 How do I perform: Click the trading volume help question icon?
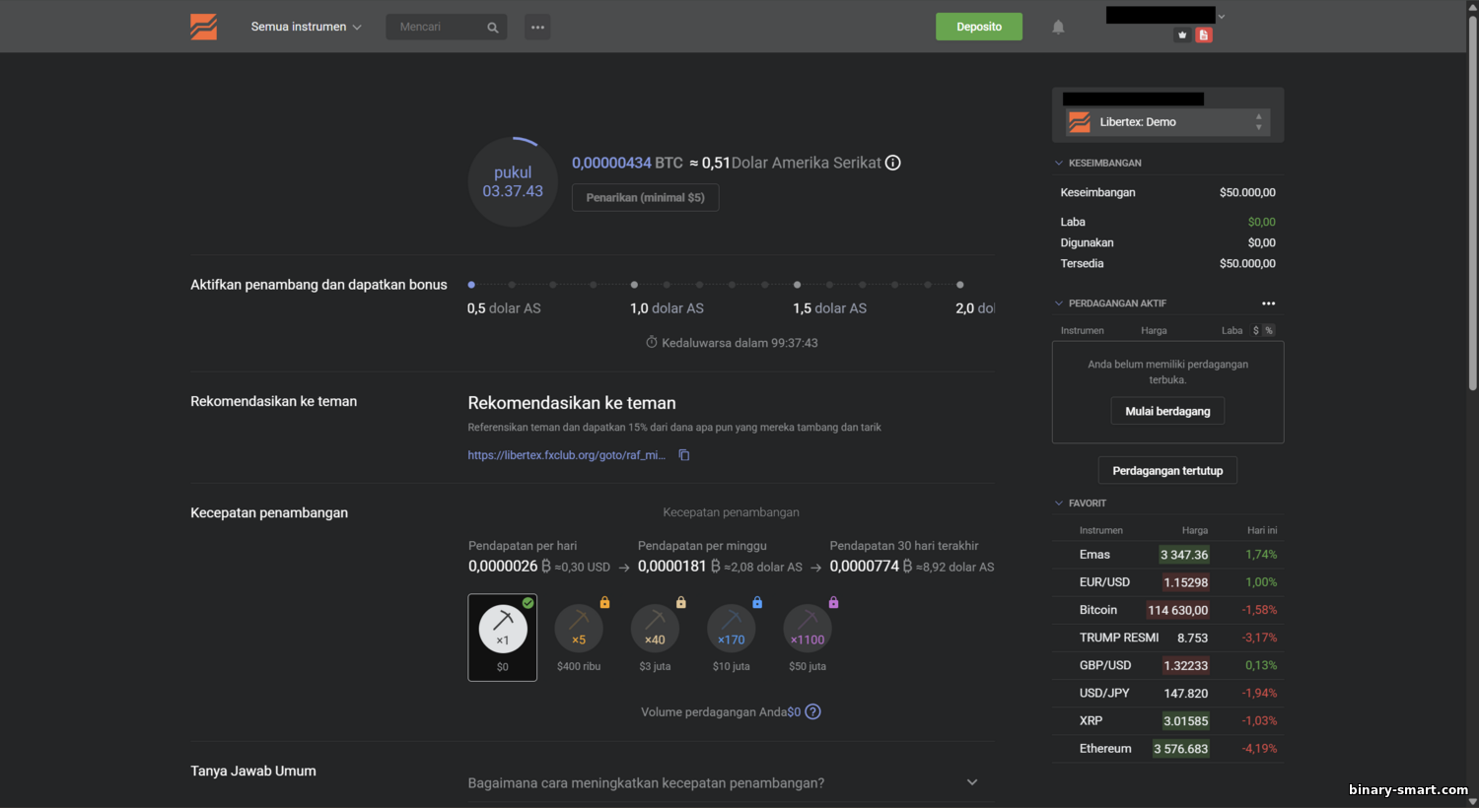pyautogui.click(x=812, y=711)
